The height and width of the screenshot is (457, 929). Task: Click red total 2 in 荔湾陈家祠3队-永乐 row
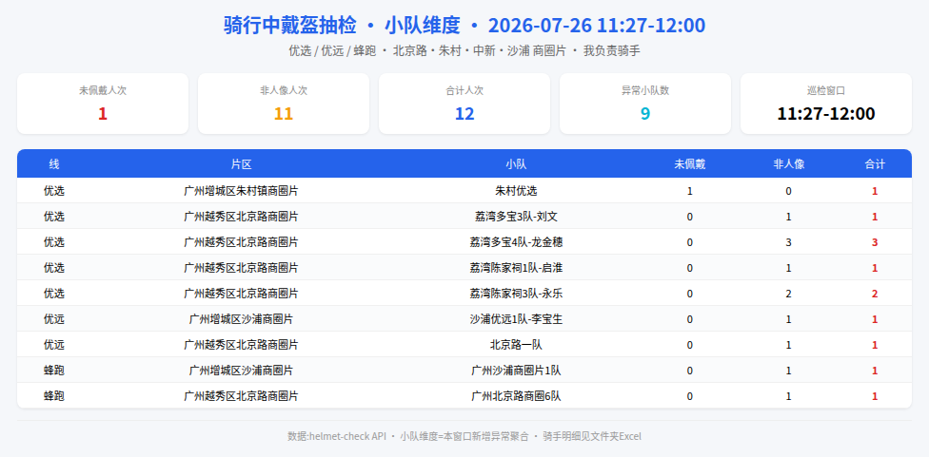875,294
